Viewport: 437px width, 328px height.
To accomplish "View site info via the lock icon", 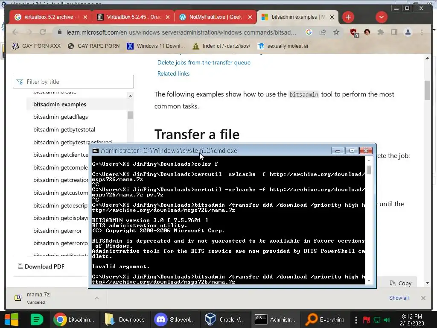I will (x=59, y=32).
